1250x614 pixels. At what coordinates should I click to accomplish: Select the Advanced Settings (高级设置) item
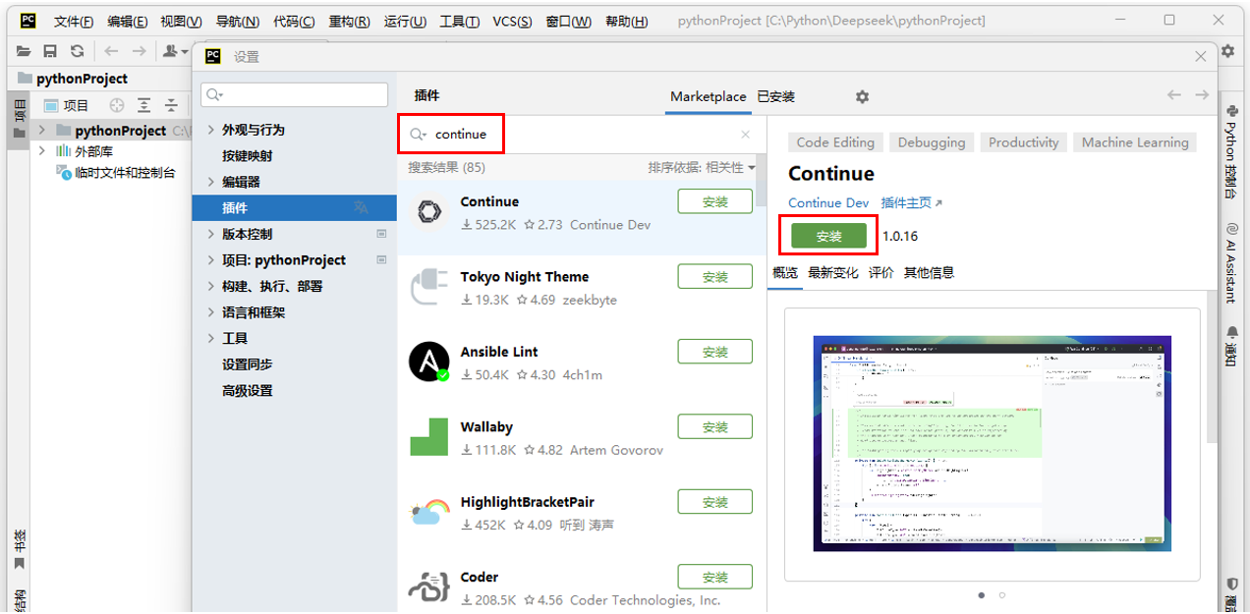coord(248,390)
